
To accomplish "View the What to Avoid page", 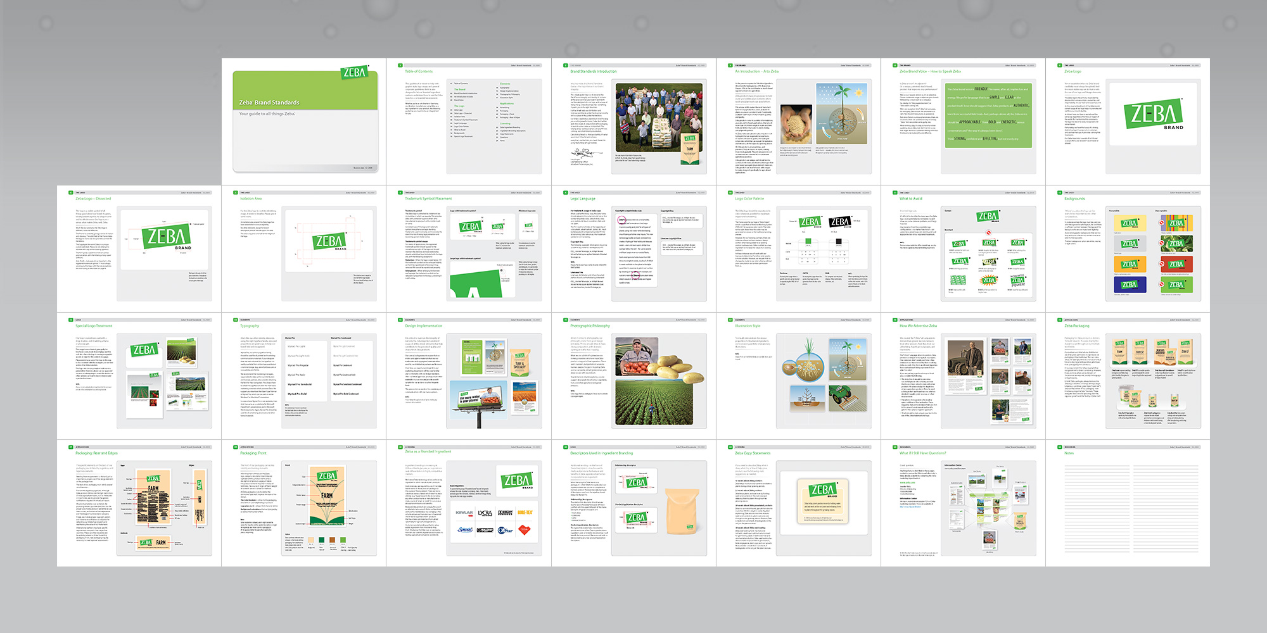I will point(963,249).
